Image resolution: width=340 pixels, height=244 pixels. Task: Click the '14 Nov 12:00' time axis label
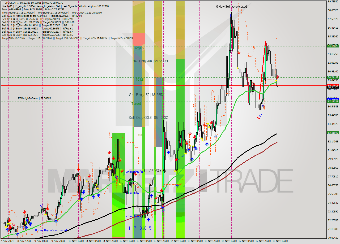click(x=178, y=241)
